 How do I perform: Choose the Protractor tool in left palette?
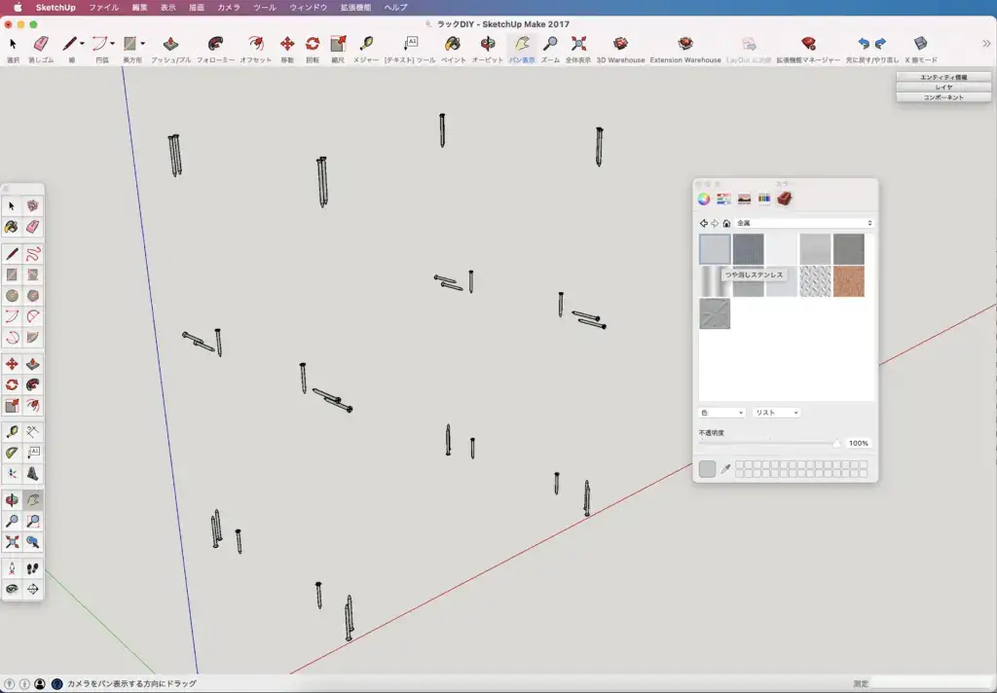pyautogui.click(x=12, y=453)
